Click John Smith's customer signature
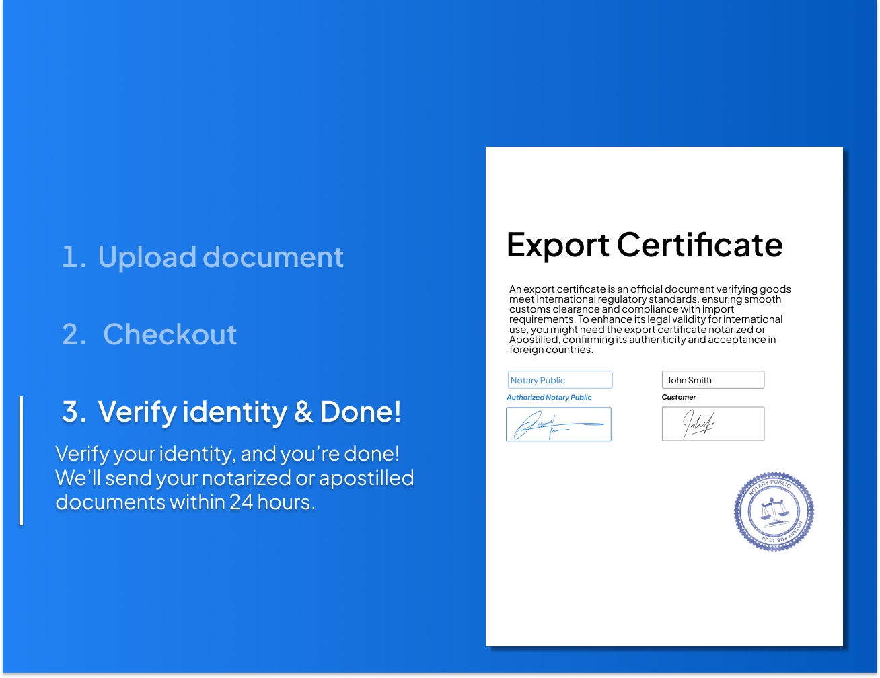Screen dimensions: 880x678 (x=712, y=424)
